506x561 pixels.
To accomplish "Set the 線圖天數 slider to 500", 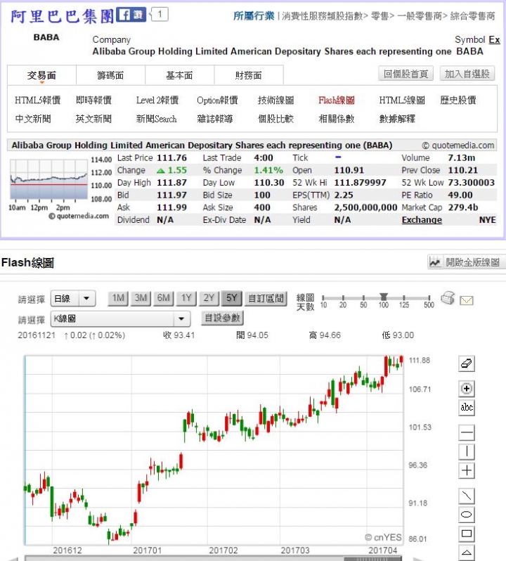I will [x=429, y=297].
